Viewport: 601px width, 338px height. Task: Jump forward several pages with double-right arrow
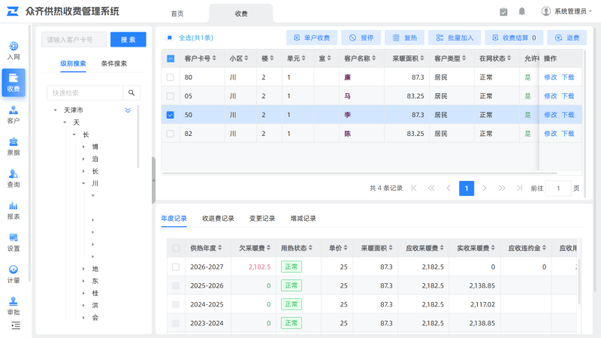(502, 188)
